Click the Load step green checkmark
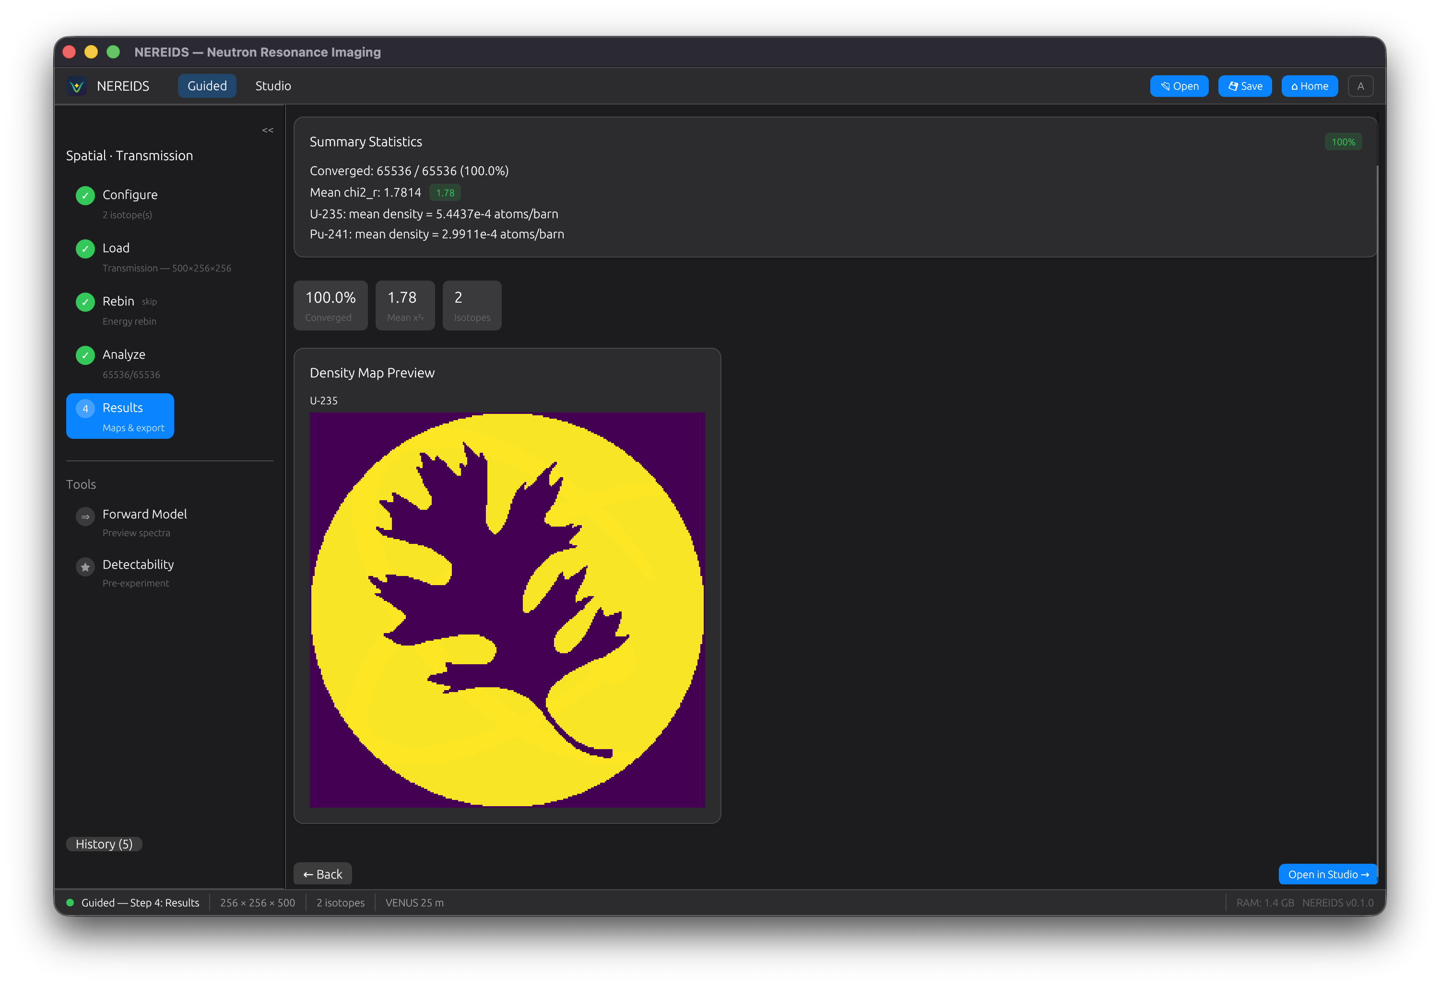 [x=85, y=248]
